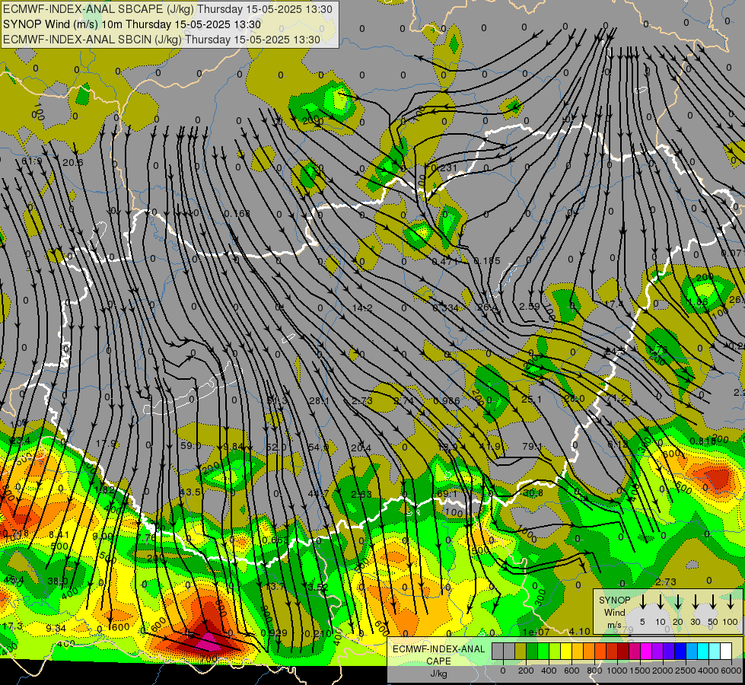Screen dimensions: 745x685
Task: Select the 2500 tick label on scale
Action: point(686,671)
